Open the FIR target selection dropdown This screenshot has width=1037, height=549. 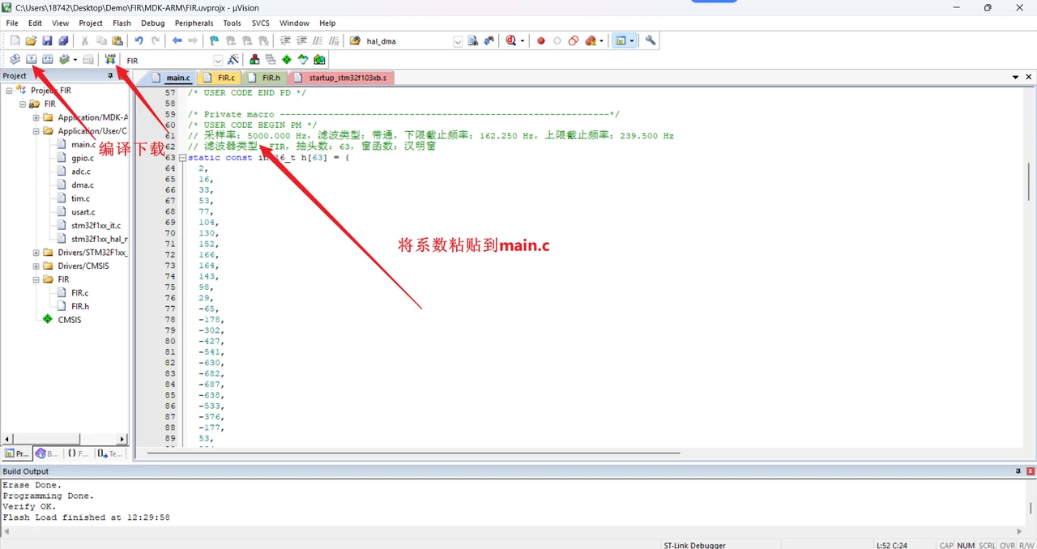click(x=218, y=61)
